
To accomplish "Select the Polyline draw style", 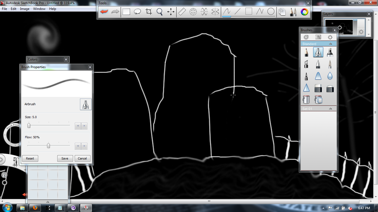I will (260, 12).
